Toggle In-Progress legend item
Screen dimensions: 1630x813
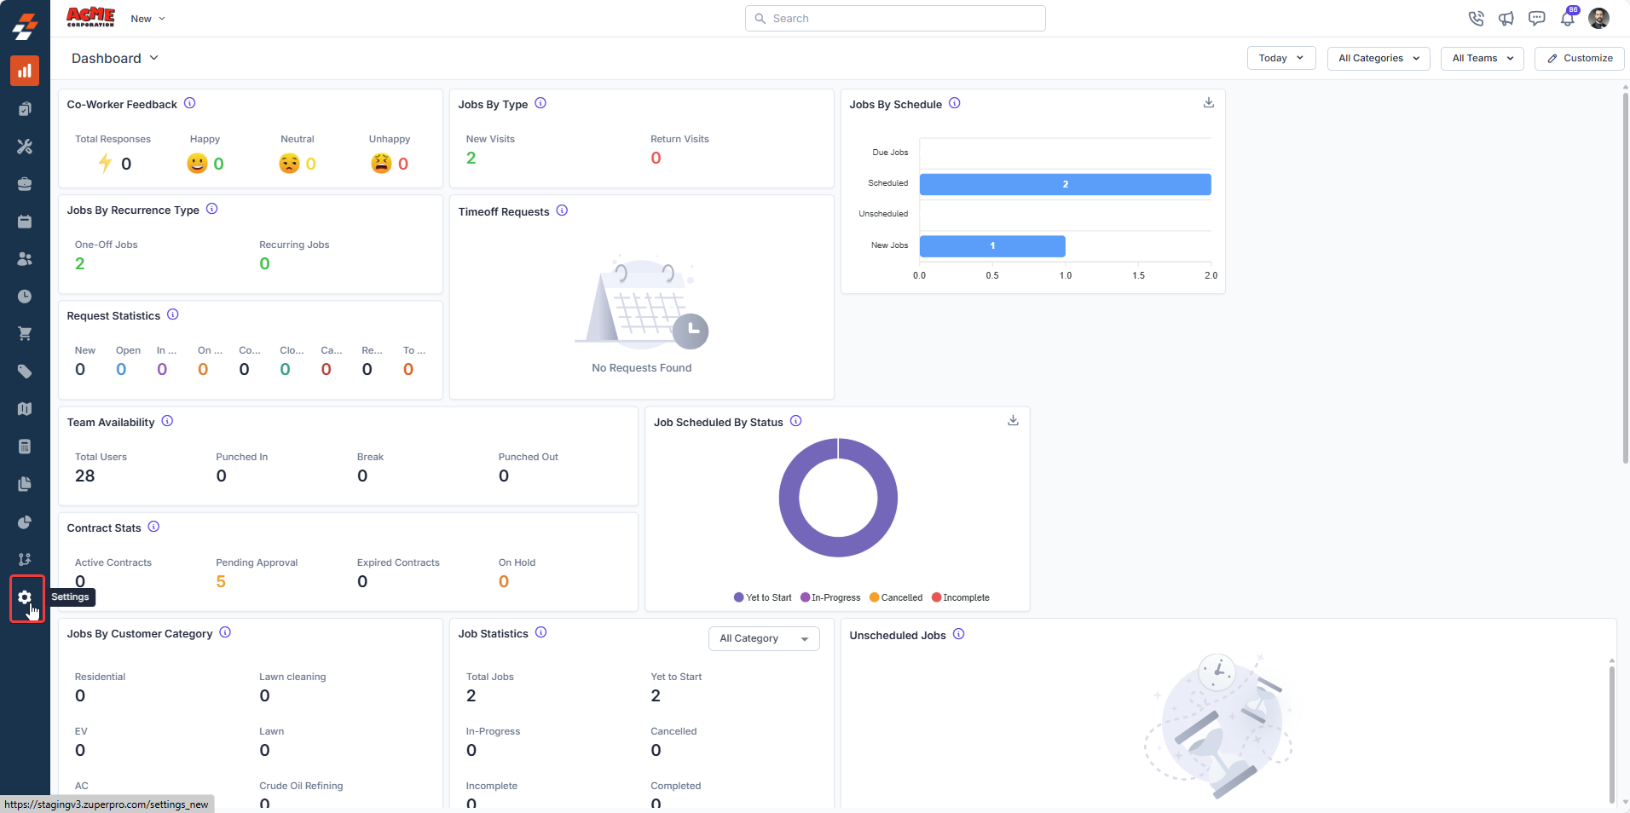pos(830,597)
